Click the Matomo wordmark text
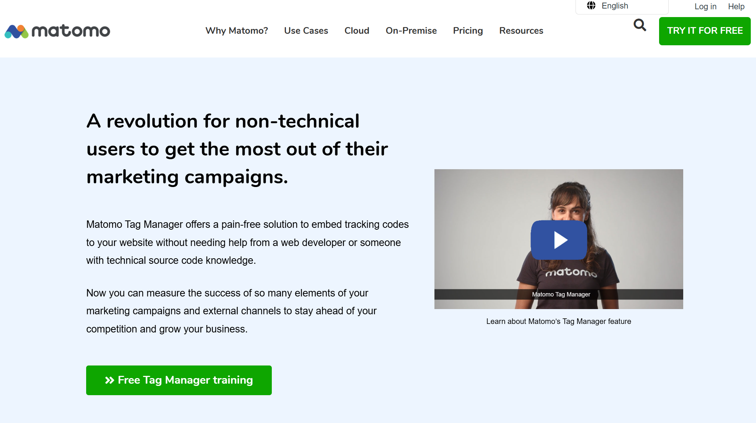Viewport: 756px width, 423px height. click(x=71, y=31)
